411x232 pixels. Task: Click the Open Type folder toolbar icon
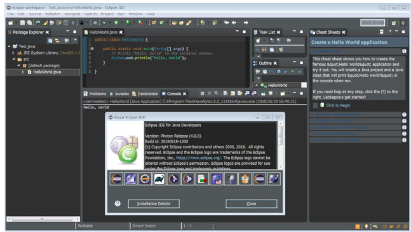point(174,23)
